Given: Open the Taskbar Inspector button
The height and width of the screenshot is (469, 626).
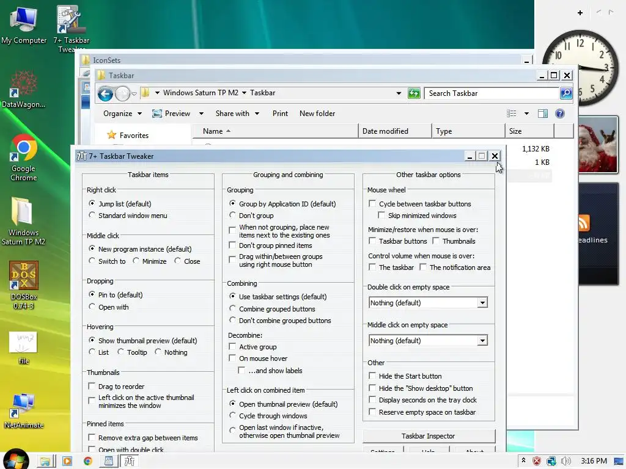Looking at the screenshot, I should [x=429, y=436].
